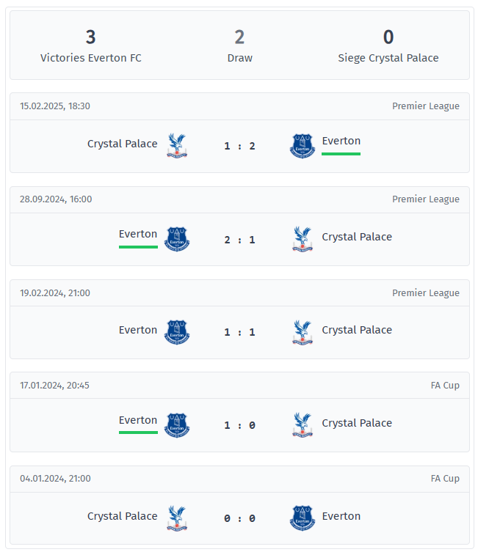Click Everton crest in 04.01.2024 match
The image size is (478, 552).
point(303,518)
